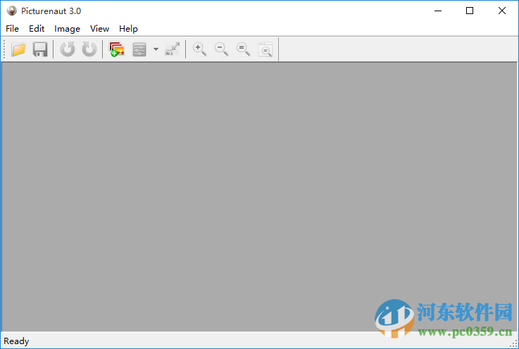Minimize the Picturenaut window

(438, 11)
